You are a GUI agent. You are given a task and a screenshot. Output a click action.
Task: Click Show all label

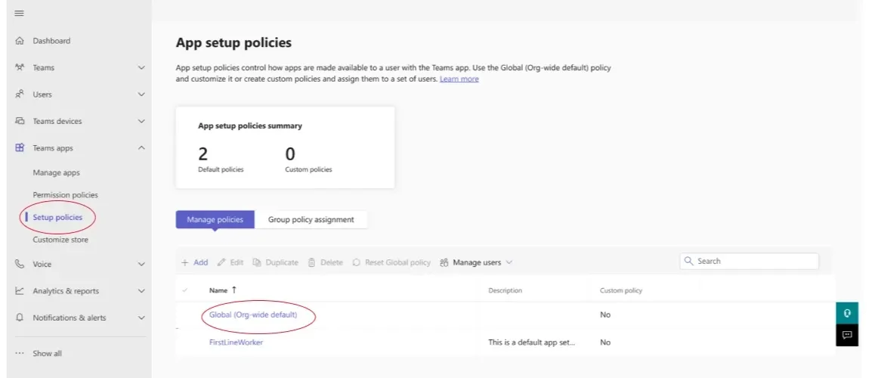click(x=47, y=353)
